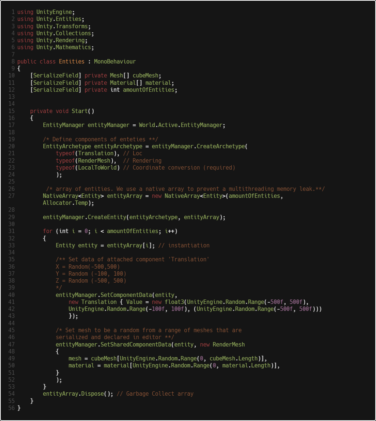
Task: Click 'Entity entity = entityArray[i];' statement
Action: pos(105,246)
